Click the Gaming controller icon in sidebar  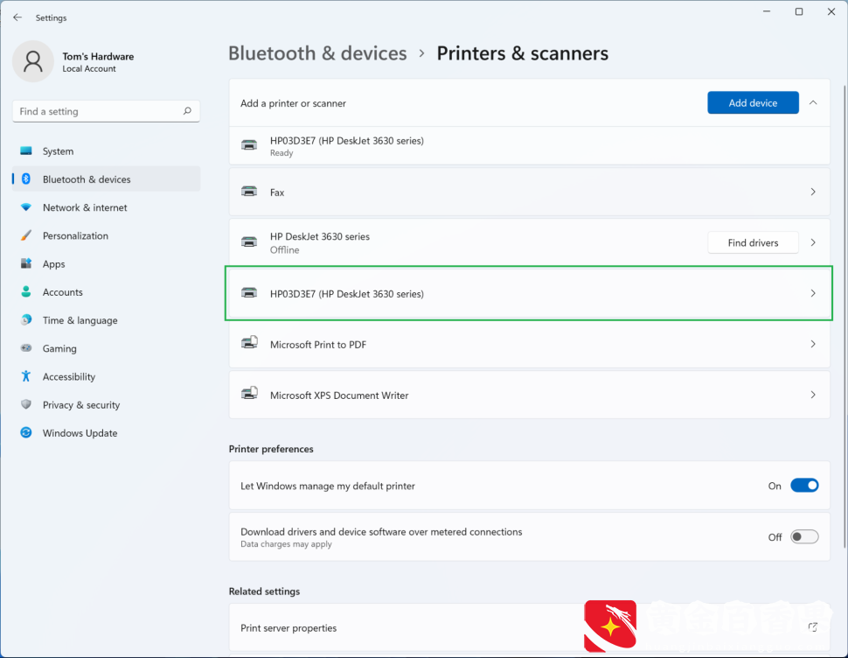point(26,348)
